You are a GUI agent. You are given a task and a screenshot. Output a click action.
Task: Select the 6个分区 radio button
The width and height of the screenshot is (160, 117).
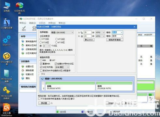coord(56,42)
